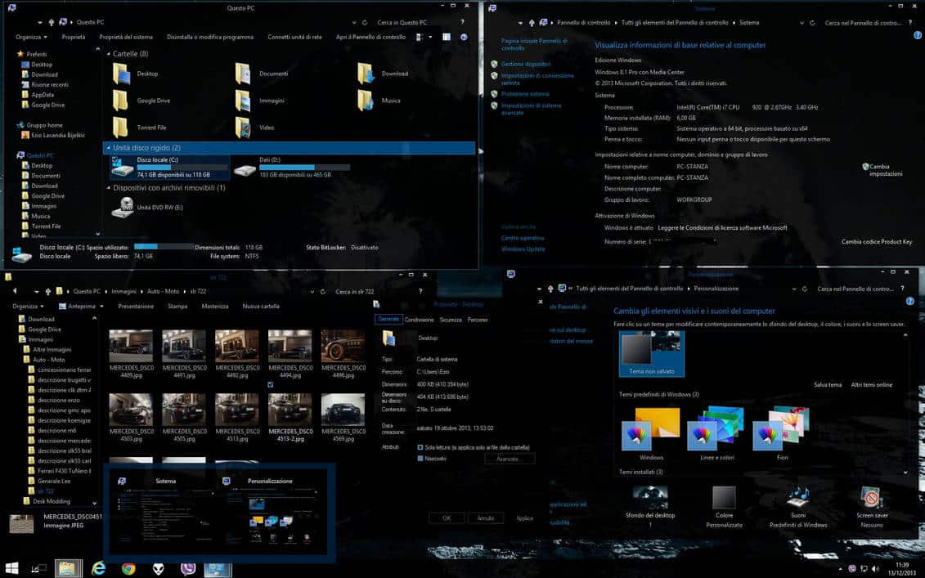Viewport: 925px width, 578px height.
Task: Collapse the Unità disco rigido (2) section
Action: click(108, 148)
